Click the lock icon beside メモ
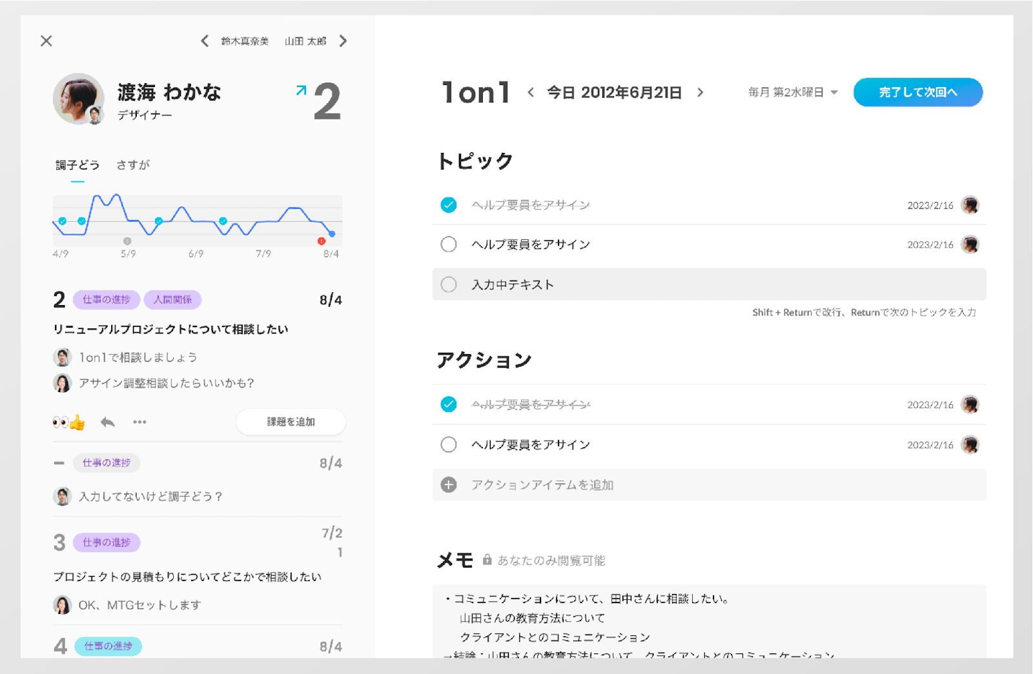 click(487, 560)
